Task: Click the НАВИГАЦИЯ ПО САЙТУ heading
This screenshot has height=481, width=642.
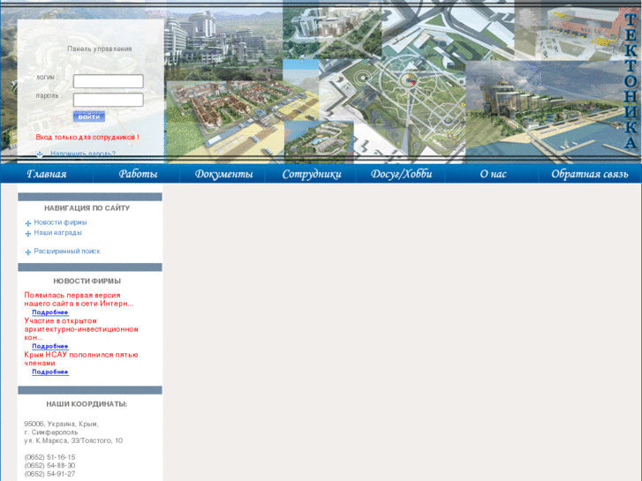Action: point(87,208)
